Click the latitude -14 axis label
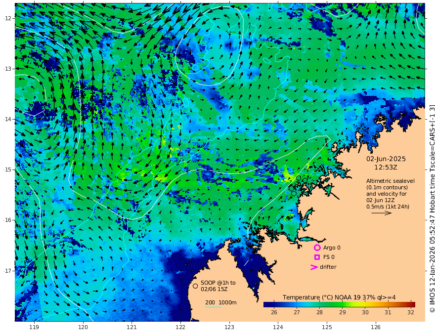Screen dimensions: 435x336 pos(7,119)
